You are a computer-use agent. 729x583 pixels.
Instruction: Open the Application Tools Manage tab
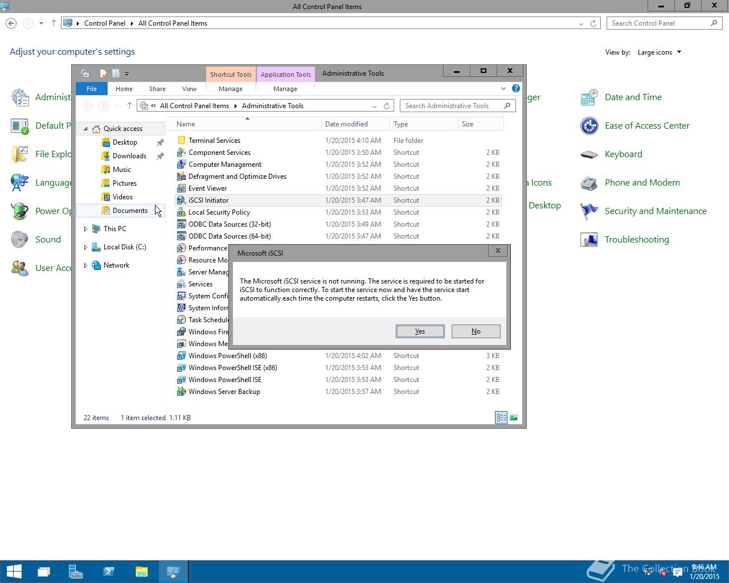285,88
